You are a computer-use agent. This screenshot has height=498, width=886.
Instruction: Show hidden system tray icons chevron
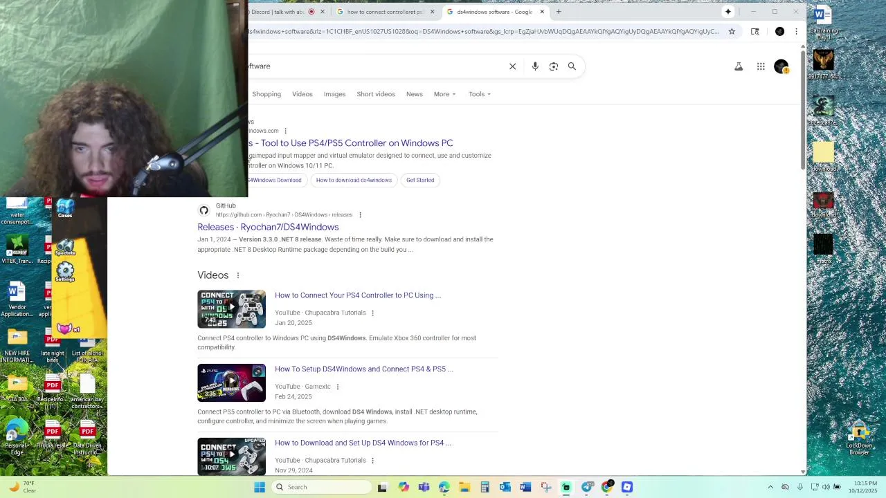[770, 487]
